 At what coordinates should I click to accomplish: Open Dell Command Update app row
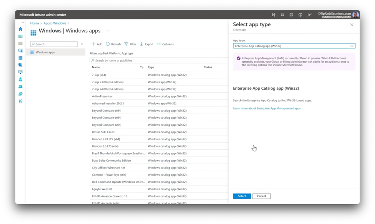(119, 182)
